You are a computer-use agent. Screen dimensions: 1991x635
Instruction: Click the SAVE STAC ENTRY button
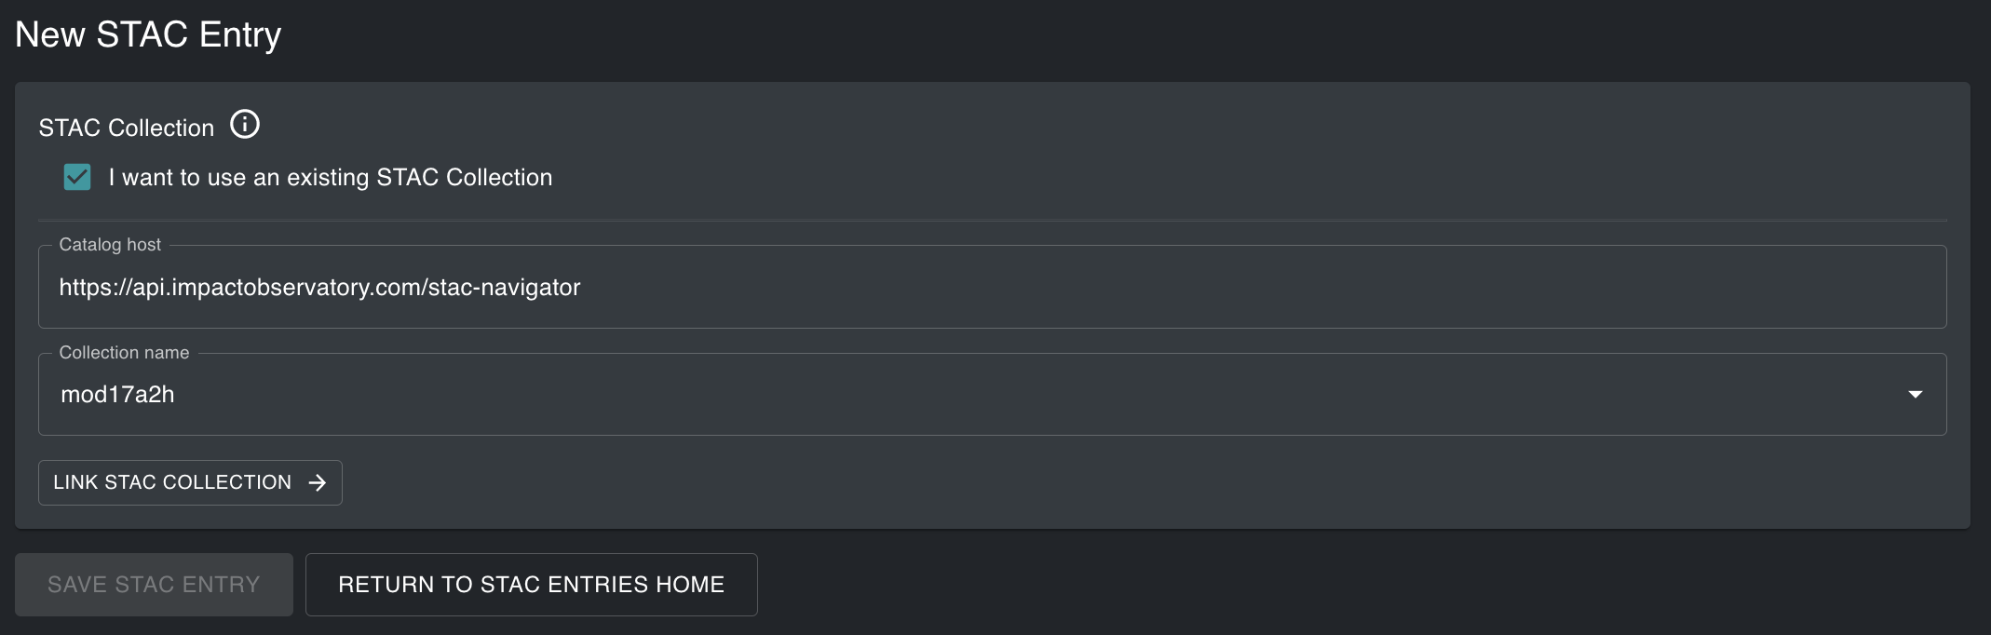pos(154,585)
